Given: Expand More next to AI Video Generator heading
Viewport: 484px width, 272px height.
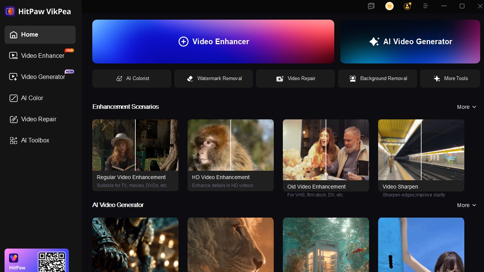Looking at the screenshot, I should 467,205.
